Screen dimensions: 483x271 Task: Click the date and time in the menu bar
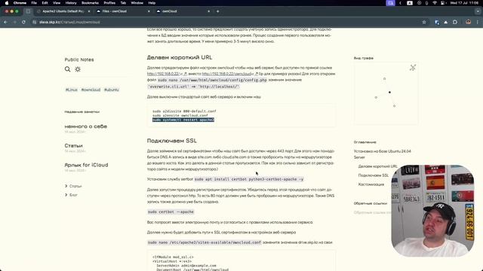pos(464,3)
